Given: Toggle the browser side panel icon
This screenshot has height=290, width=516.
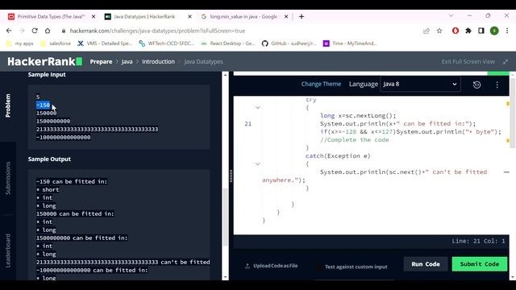Looking at the screenshot, I should point(481,31).
